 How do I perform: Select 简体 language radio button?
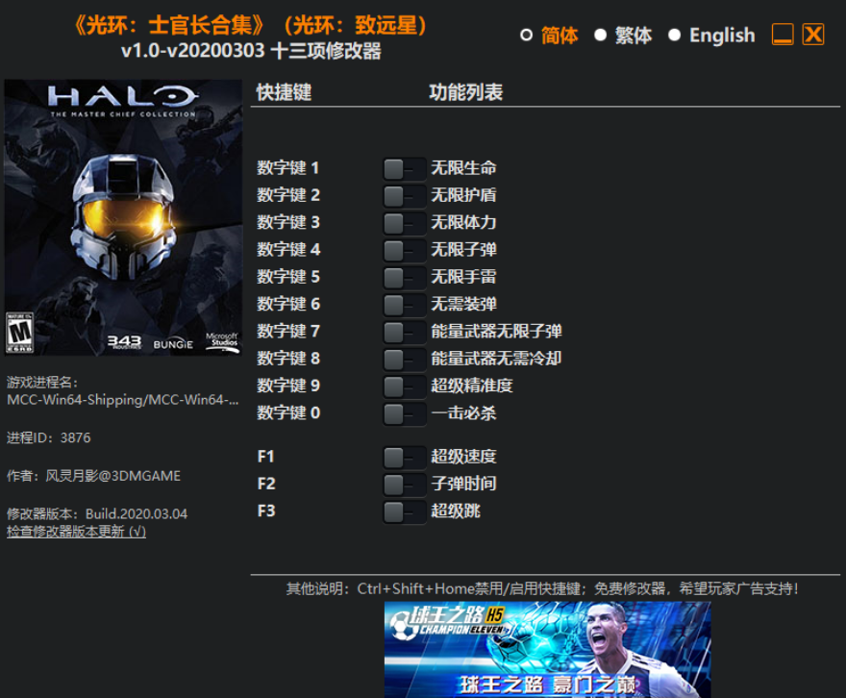click(x=526, y=35)
